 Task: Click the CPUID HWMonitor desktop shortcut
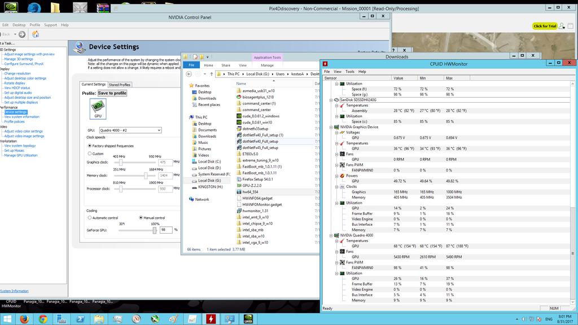tap(11, 303)
